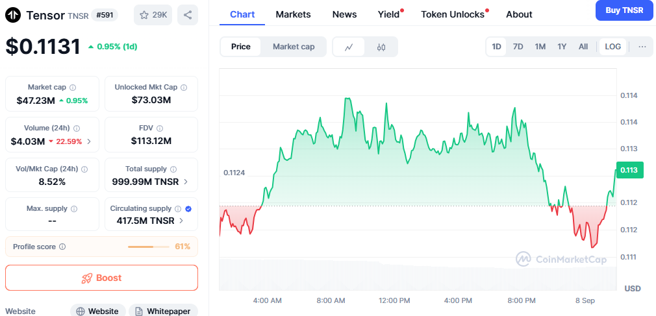Viewport: 656px width, 316px height.
Task: Toggle Market cap chart mode
Action: [x=294, y=47]
